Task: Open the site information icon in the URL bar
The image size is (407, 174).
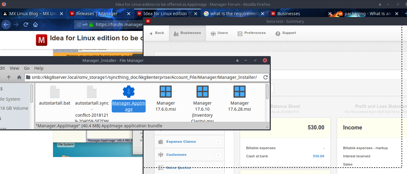Action: point(79,25)
